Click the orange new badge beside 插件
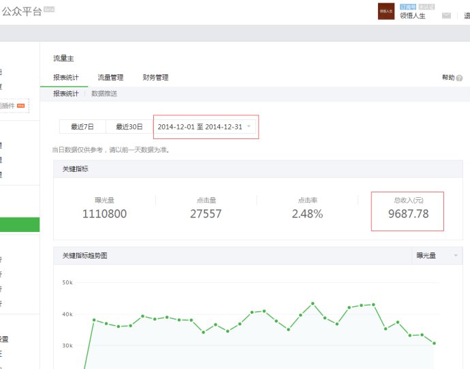 [x=20, y=106]
